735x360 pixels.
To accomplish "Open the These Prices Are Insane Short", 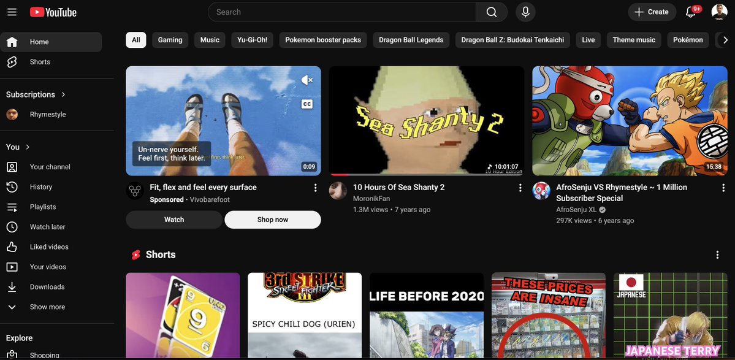I will (549, 315).
